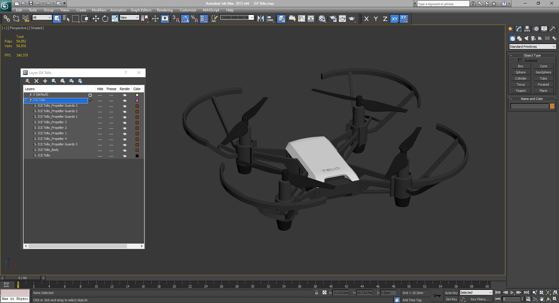Click the Align tool icon
This screenshot has height=303, width=559.
(x=270, y=18)
